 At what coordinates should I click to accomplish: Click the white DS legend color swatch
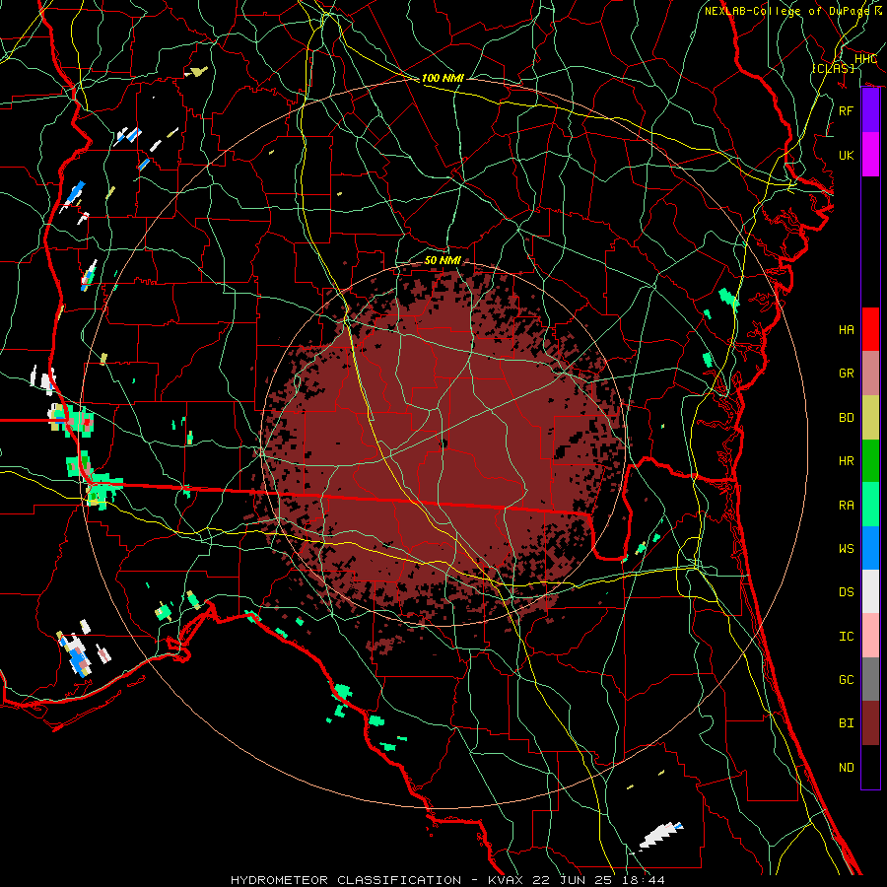pyautogui.click(x=870, y=591)
